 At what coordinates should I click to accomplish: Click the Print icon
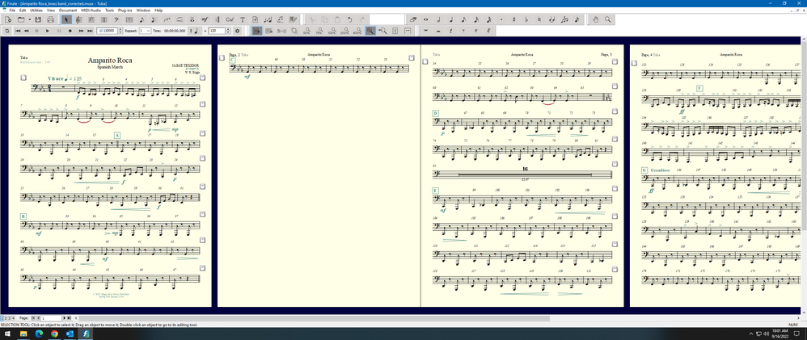pyautogui.click(x=50, y=19)
